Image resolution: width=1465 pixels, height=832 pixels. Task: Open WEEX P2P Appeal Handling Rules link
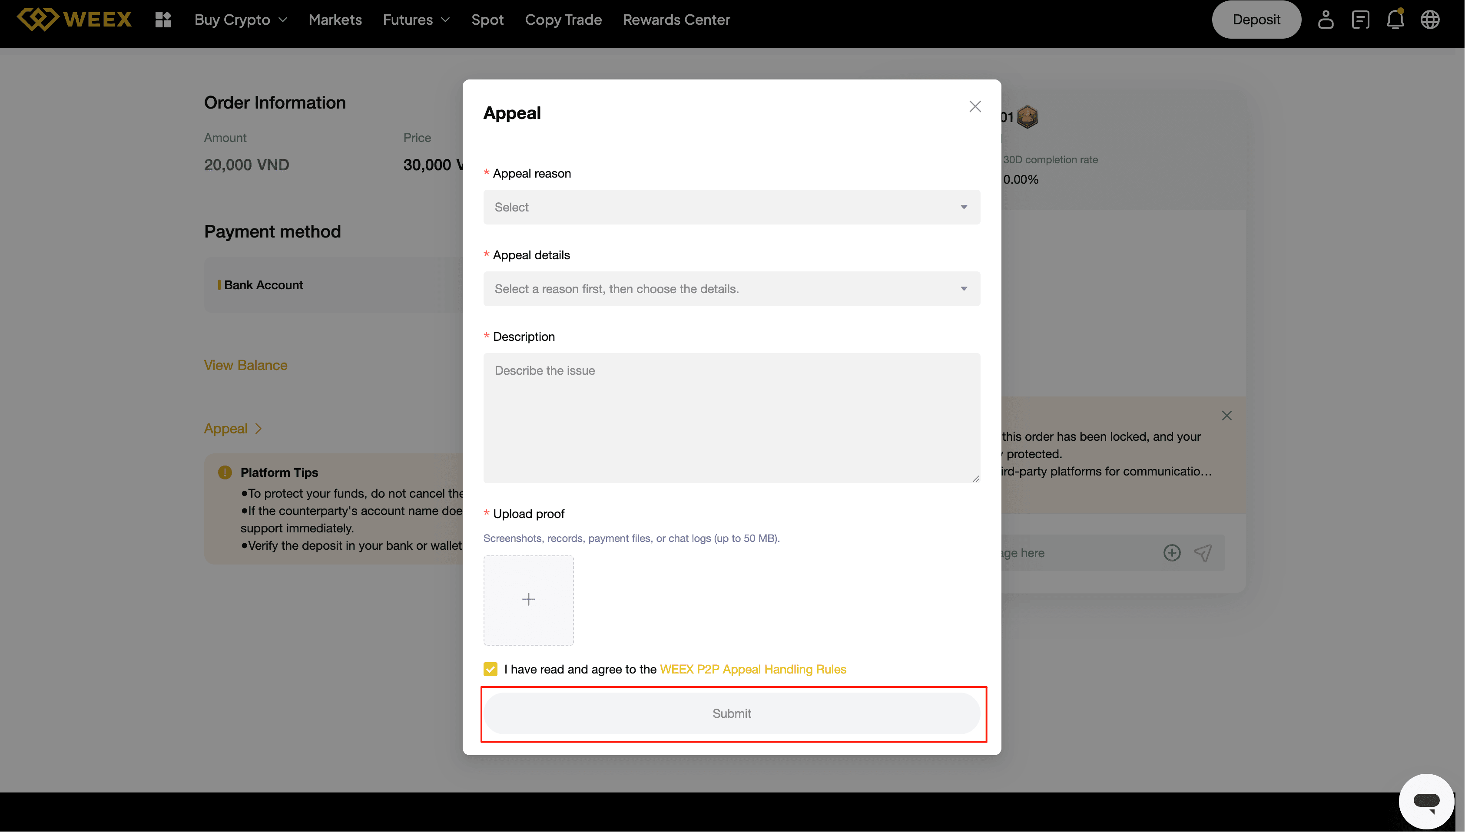tap(753, 669)
